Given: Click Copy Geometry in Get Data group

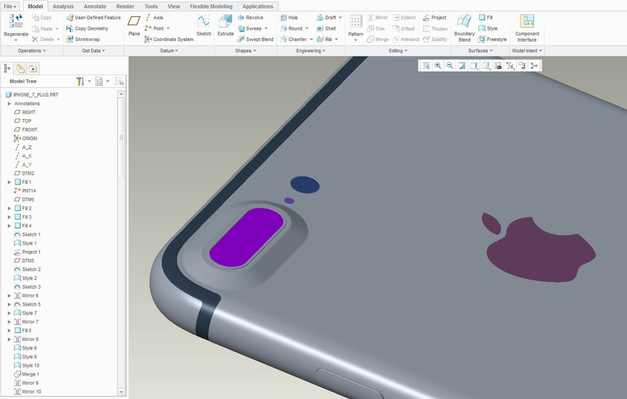Looking at the screenshot, I should click(x=91, y=28).
